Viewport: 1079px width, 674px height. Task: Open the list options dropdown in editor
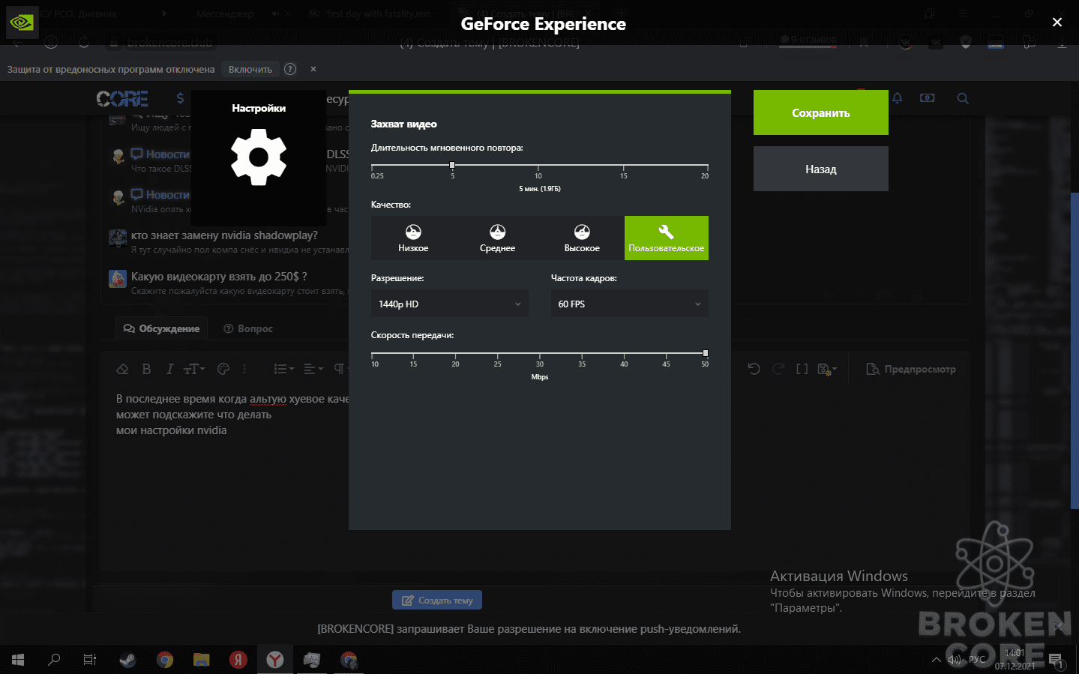click(x=283, y=369)
